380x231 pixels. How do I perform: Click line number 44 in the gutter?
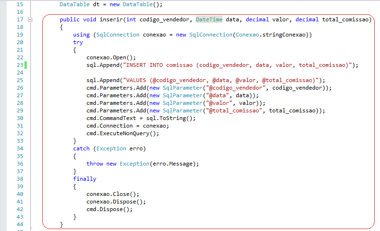pos(19,224)
